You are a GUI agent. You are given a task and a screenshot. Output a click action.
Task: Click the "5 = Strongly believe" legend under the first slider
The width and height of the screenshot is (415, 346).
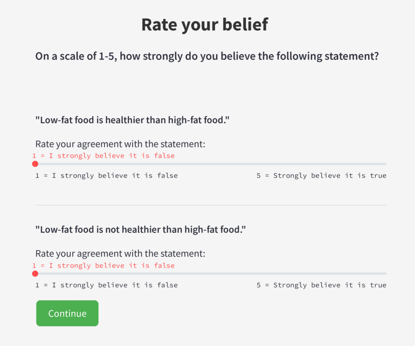(321, 176)
